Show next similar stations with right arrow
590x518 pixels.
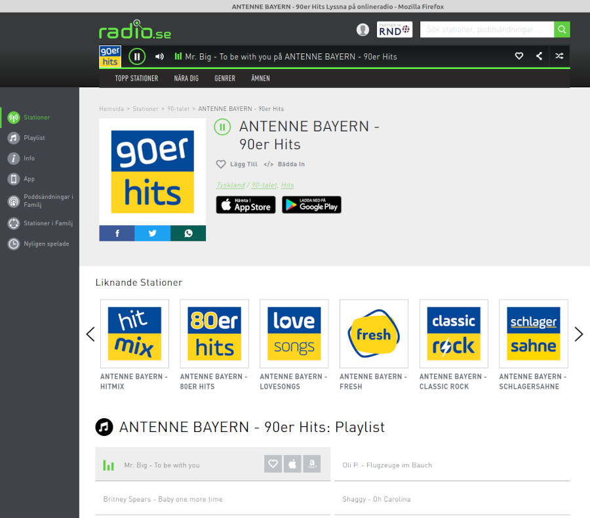(x=579, y=334)
